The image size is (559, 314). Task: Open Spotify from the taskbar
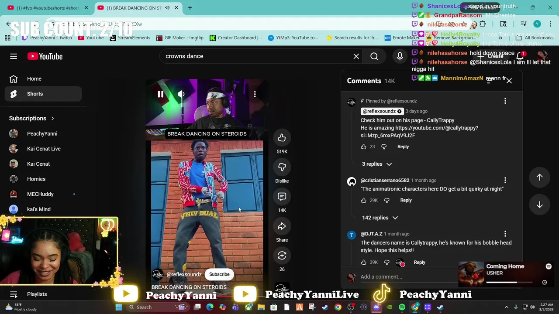coord(402,307)
